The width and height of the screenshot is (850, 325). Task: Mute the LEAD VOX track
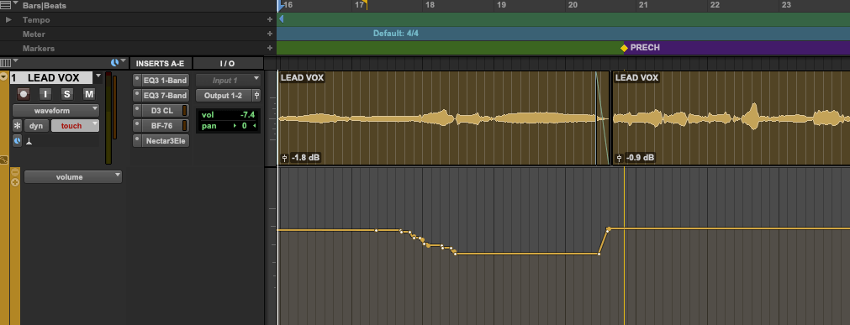[x=89, y=94]
